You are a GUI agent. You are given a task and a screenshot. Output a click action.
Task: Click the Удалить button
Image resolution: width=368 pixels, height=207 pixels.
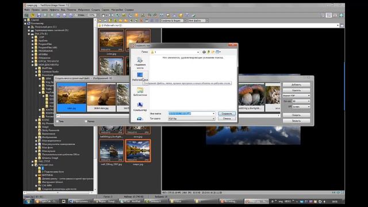click(x=296, y=90)
